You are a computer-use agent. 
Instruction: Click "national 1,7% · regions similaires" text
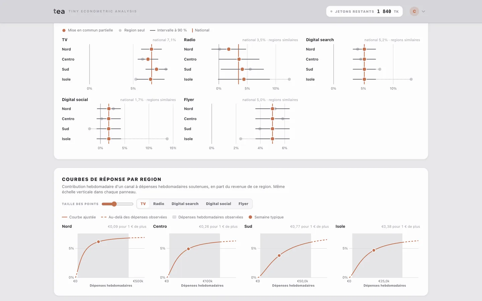148,100
